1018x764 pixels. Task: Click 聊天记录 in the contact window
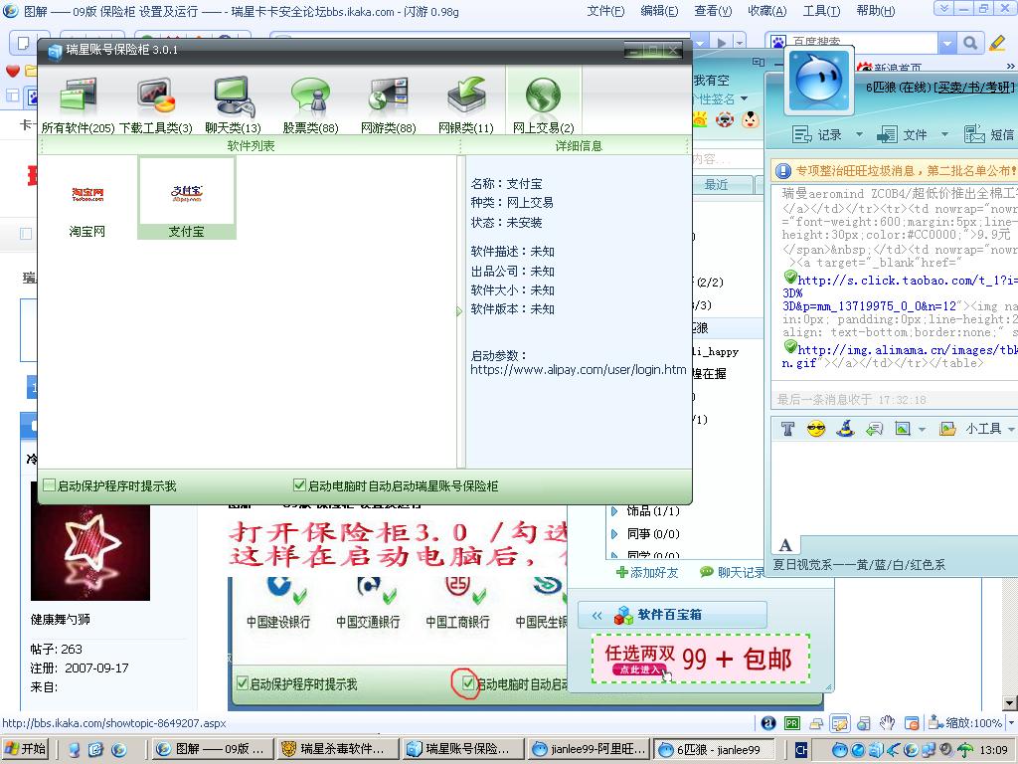(733, 572)
